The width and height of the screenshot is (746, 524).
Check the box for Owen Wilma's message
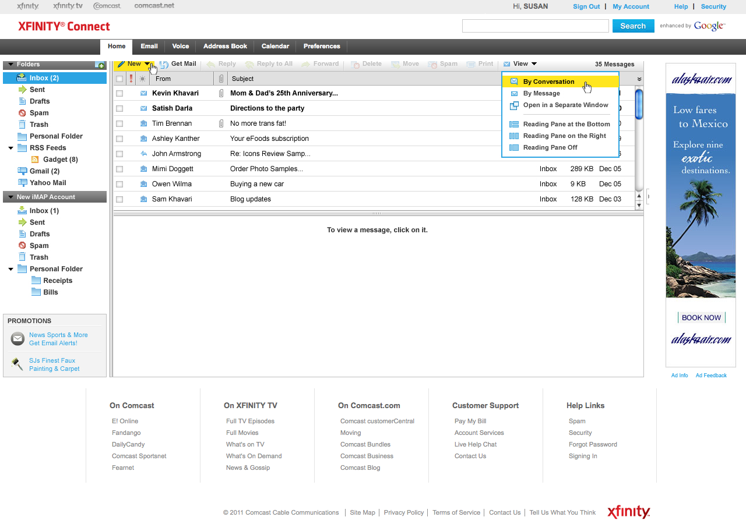(119, 184)
